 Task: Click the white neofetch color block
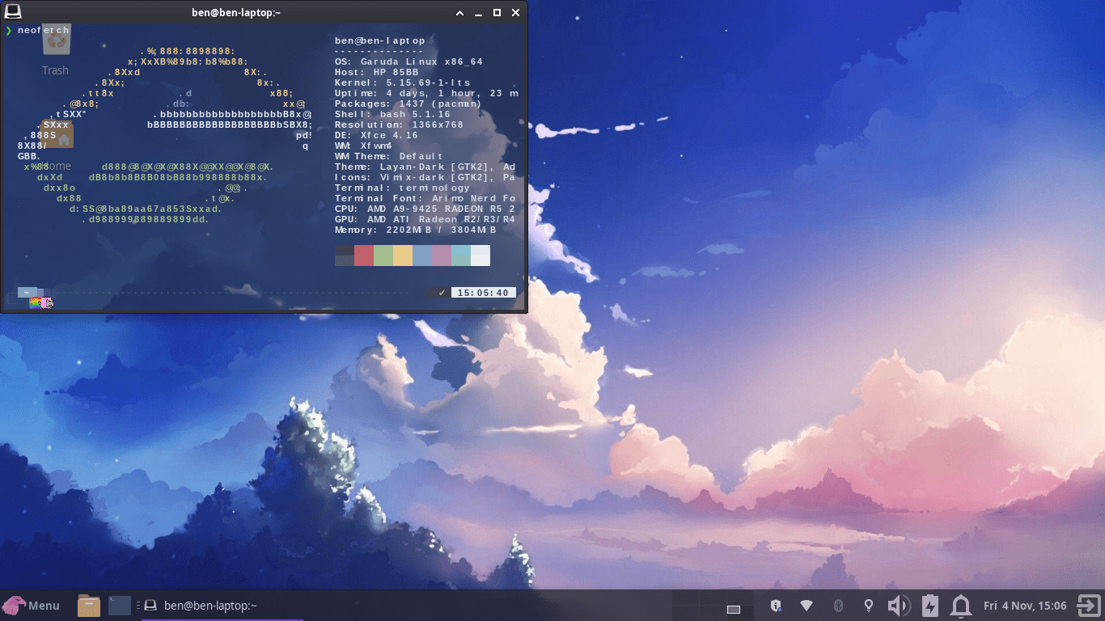481,256
